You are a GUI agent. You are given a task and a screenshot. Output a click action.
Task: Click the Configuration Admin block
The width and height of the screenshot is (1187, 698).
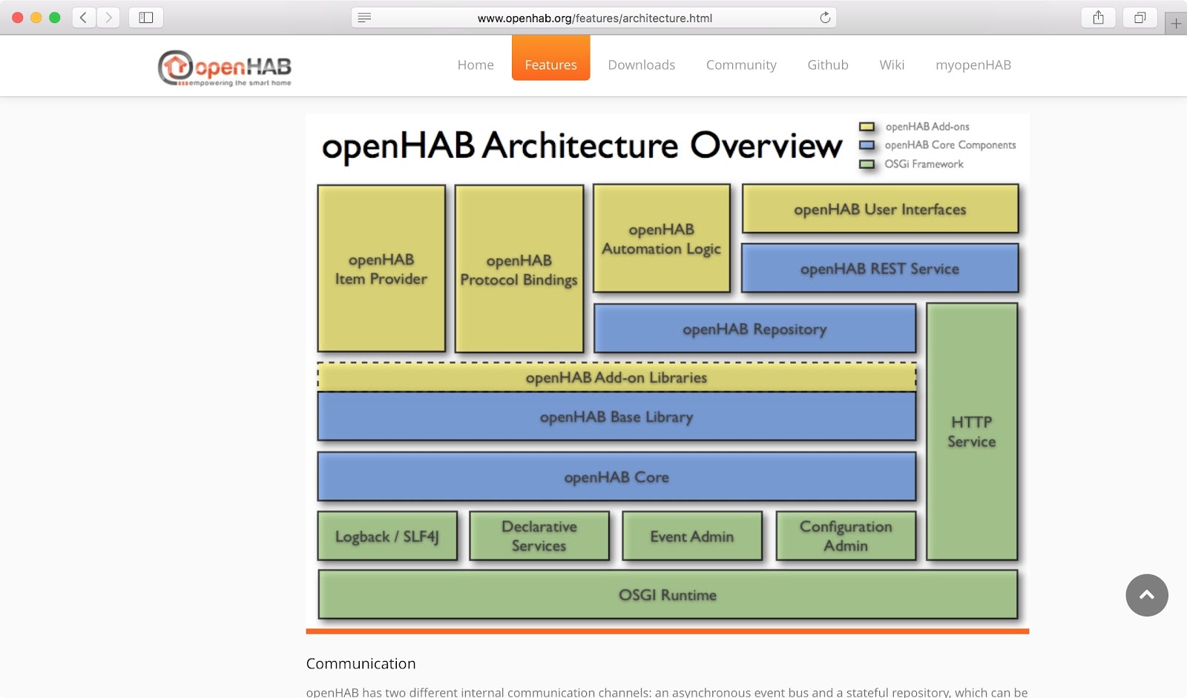click(846, 536)
